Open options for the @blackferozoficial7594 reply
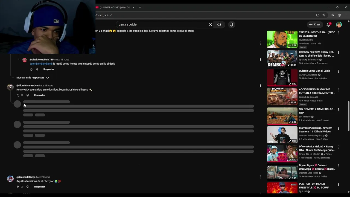 click(260, 59)
